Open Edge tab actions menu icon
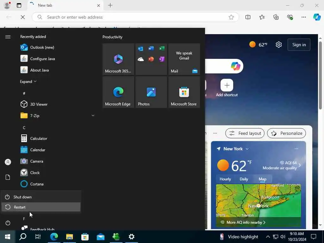 (19, 5)
